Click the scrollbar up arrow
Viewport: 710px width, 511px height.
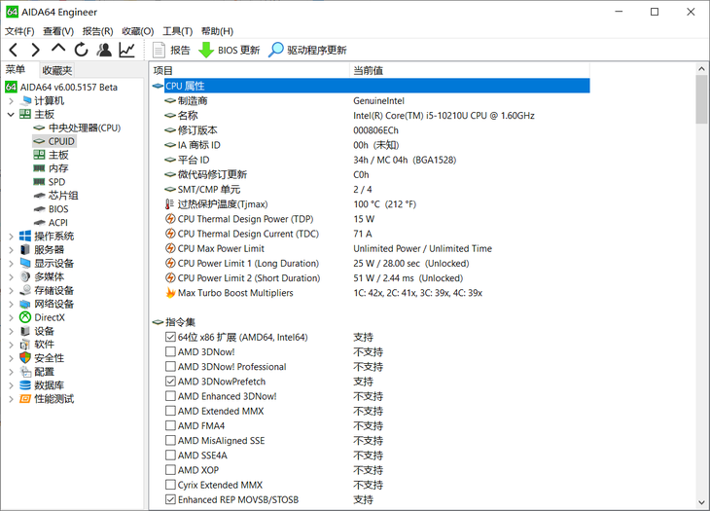701,69
